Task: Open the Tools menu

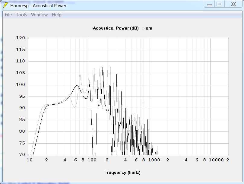Action: 21,15
